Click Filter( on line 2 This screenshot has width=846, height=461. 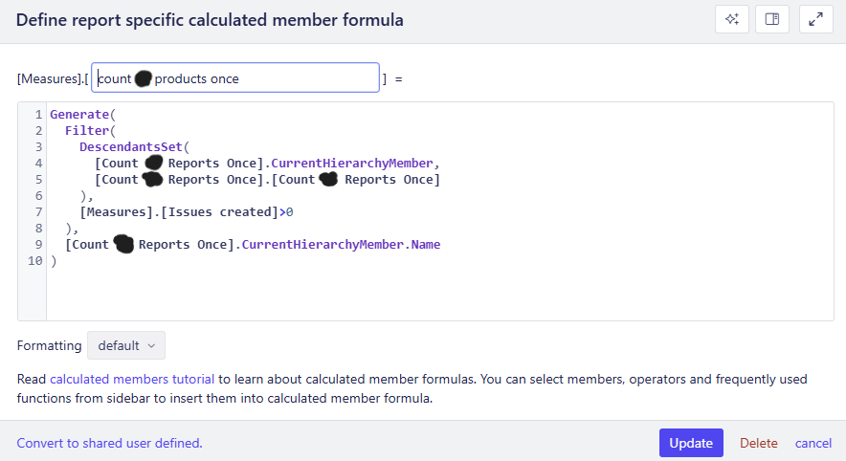[90, 130]
